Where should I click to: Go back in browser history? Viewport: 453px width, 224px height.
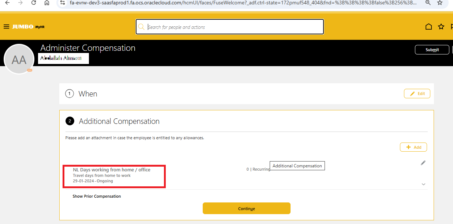tap(7, 3)
